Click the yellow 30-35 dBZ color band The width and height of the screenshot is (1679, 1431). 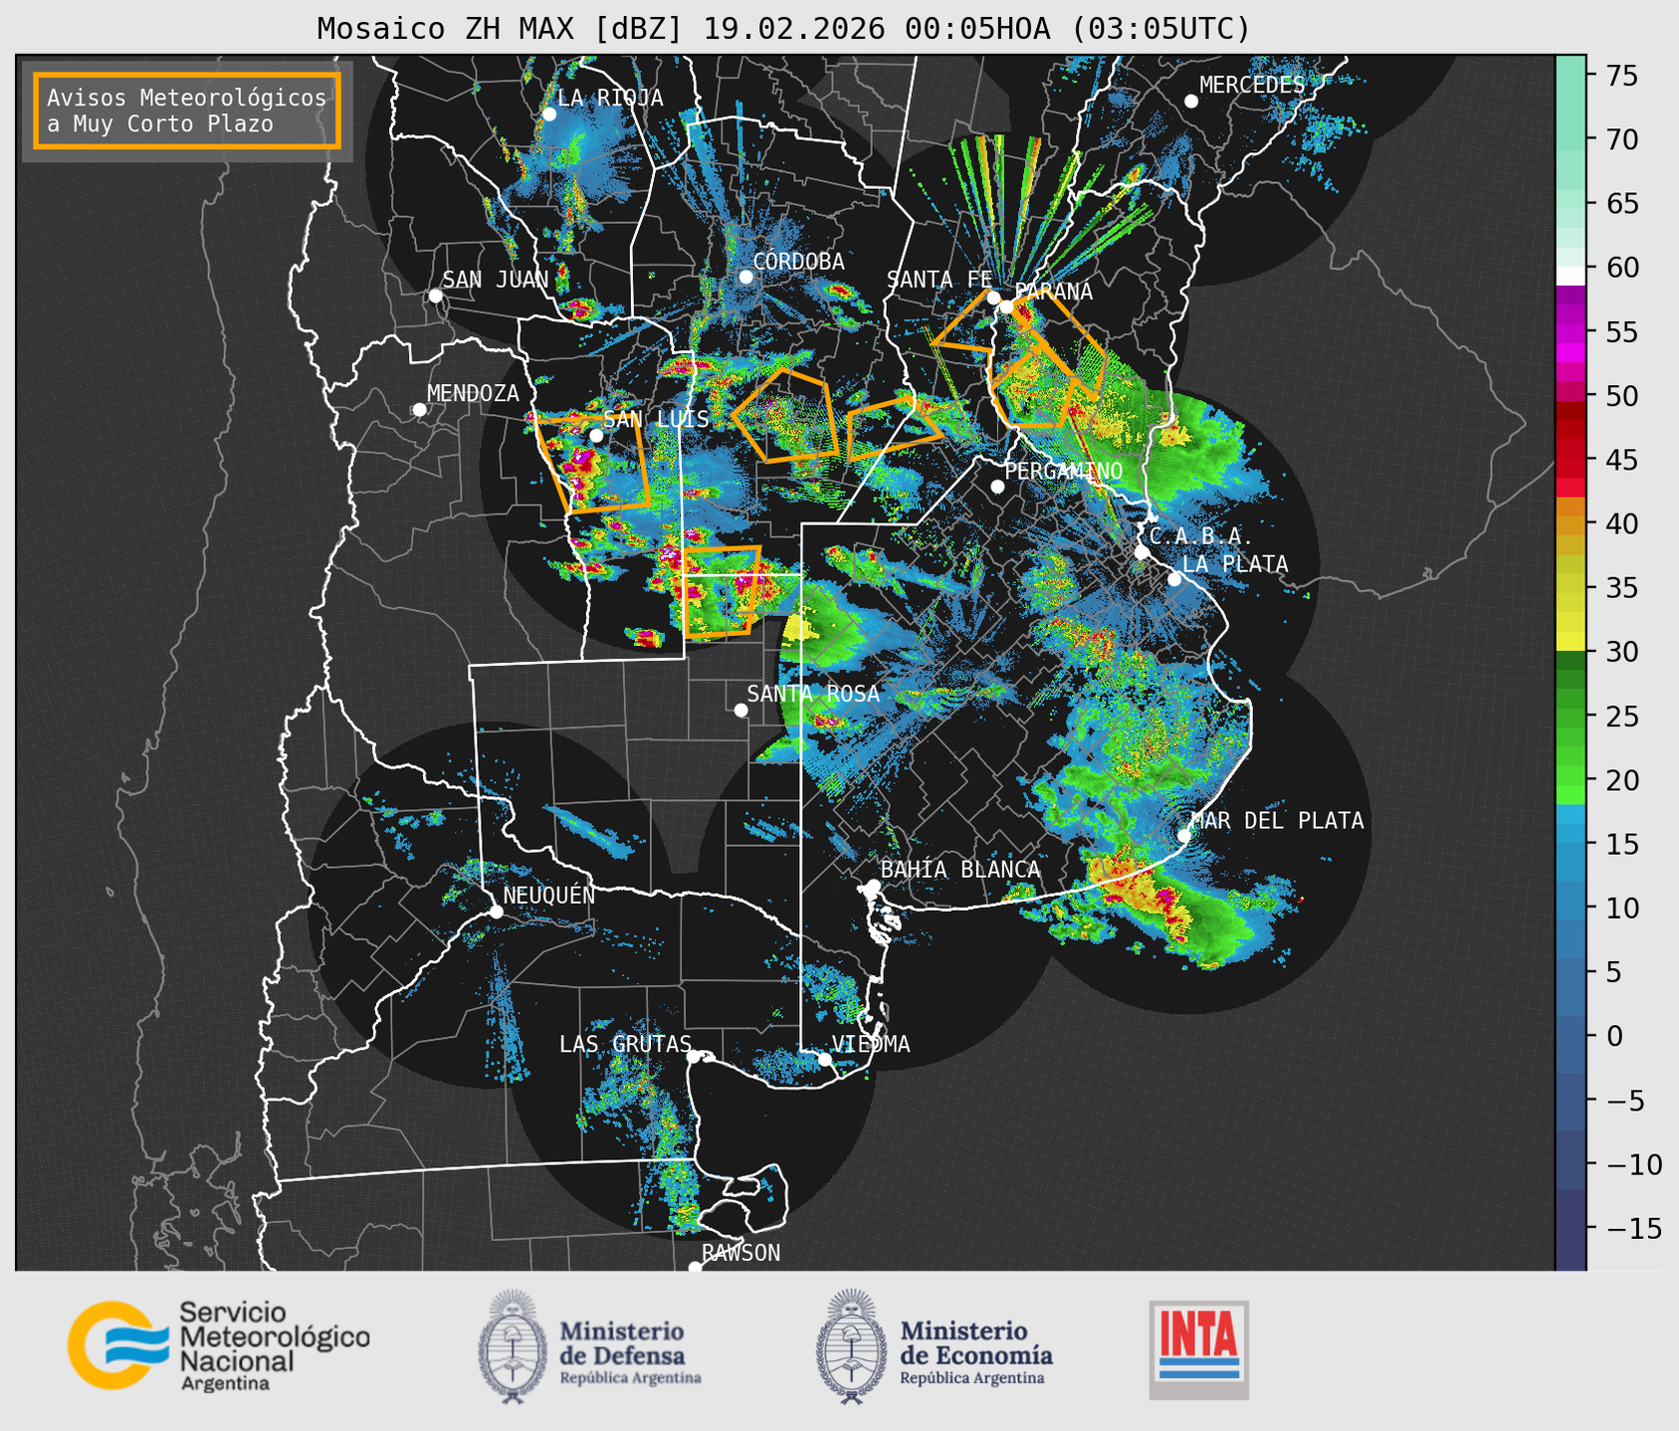pos(1571,620)
